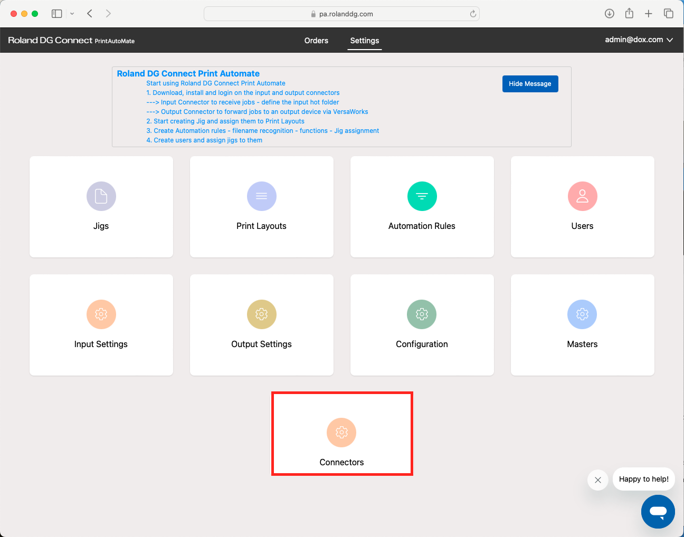Dismiss the Happy to help popup
Screen dimensions: 684x537
click(597, 480)
